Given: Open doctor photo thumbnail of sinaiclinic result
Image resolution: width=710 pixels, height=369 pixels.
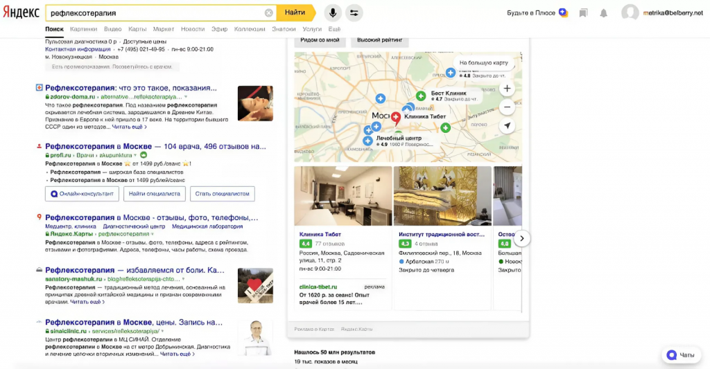Looking at the screenshot, I should pos(255,339).
